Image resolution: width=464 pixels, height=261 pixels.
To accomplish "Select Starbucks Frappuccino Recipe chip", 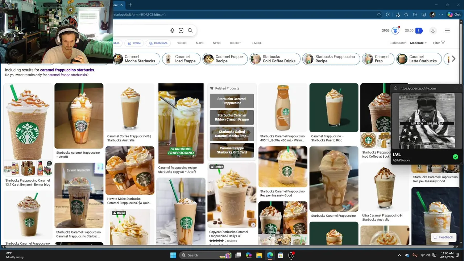I will click(331, 59).
